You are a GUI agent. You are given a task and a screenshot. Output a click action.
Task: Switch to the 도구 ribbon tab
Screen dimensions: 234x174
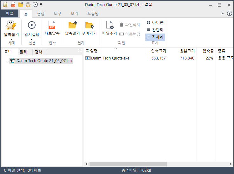(57, 14)
